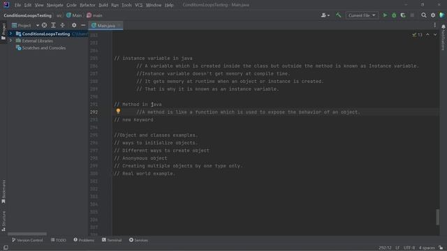Open the Run menu
447x251 pixels.
click(115, 5)
